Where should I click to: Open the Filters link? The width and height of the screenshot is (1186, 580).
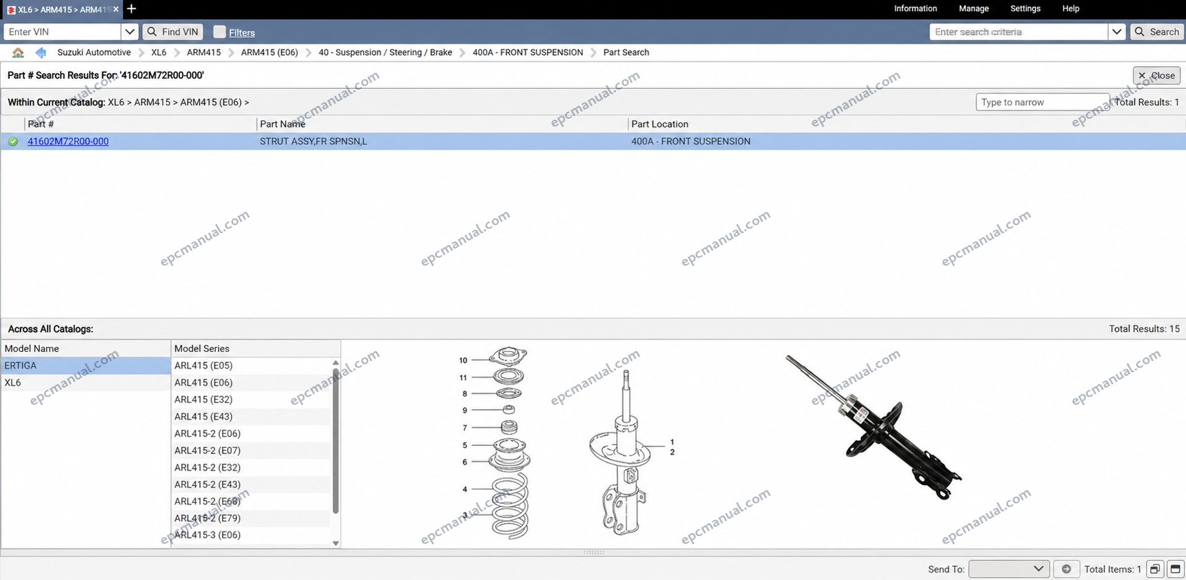coord(242,33)
